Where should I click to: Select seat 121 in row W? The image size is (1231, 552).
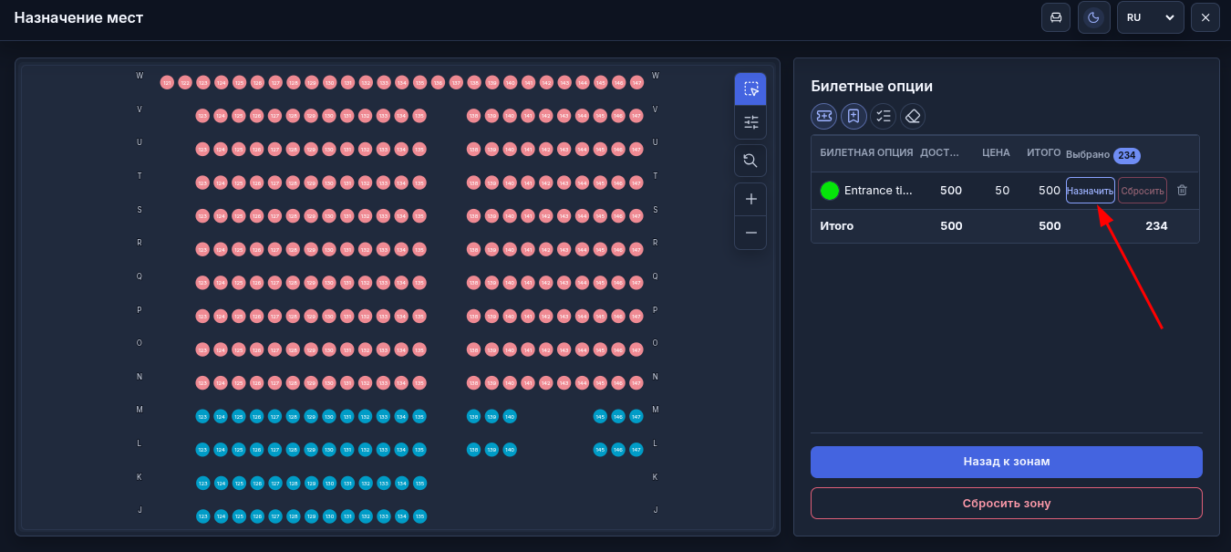click(x=167, y=83)
